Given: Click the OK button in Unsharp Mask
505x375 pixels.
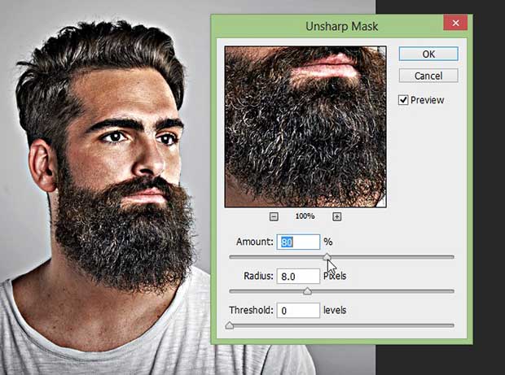Looking at the screenshot, I should coord(428,54).
